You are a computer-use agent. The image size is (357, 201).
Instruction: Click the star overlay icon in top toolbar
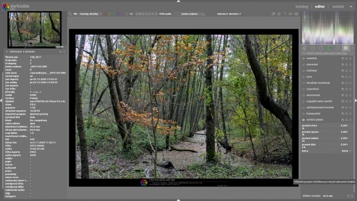pos(279,14)
